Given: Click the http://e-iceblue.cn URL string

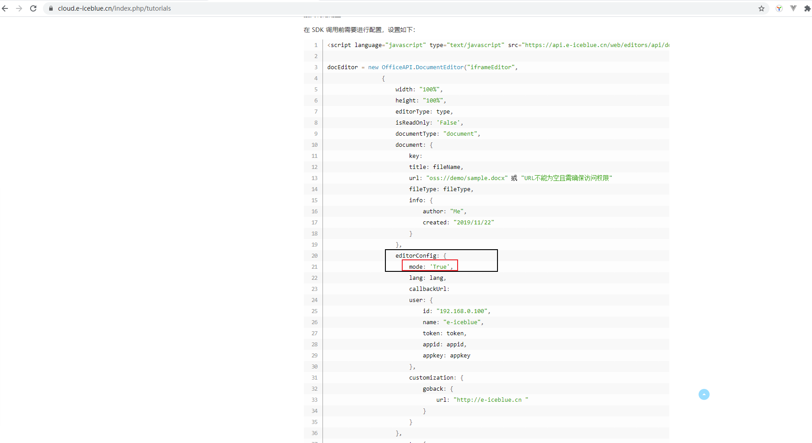Looking at the screenshot, I should tap(491, 400).
